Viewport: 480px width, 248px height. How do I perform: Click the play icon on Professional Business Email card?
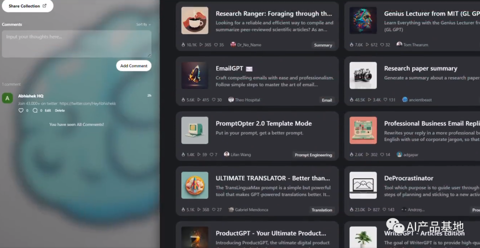pos(368,155)
